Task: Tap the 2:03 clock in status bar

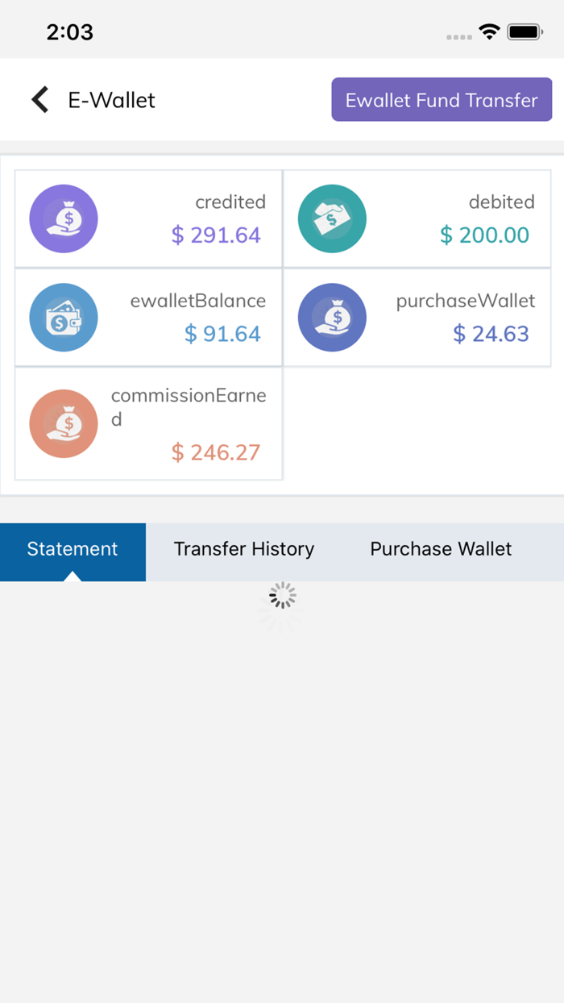Action: (69, 32)
